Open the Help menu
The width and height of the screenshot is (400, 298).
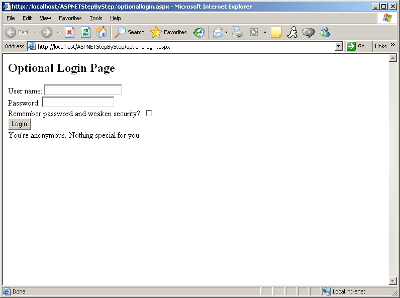pyautogui.click(x=115, y=18)
